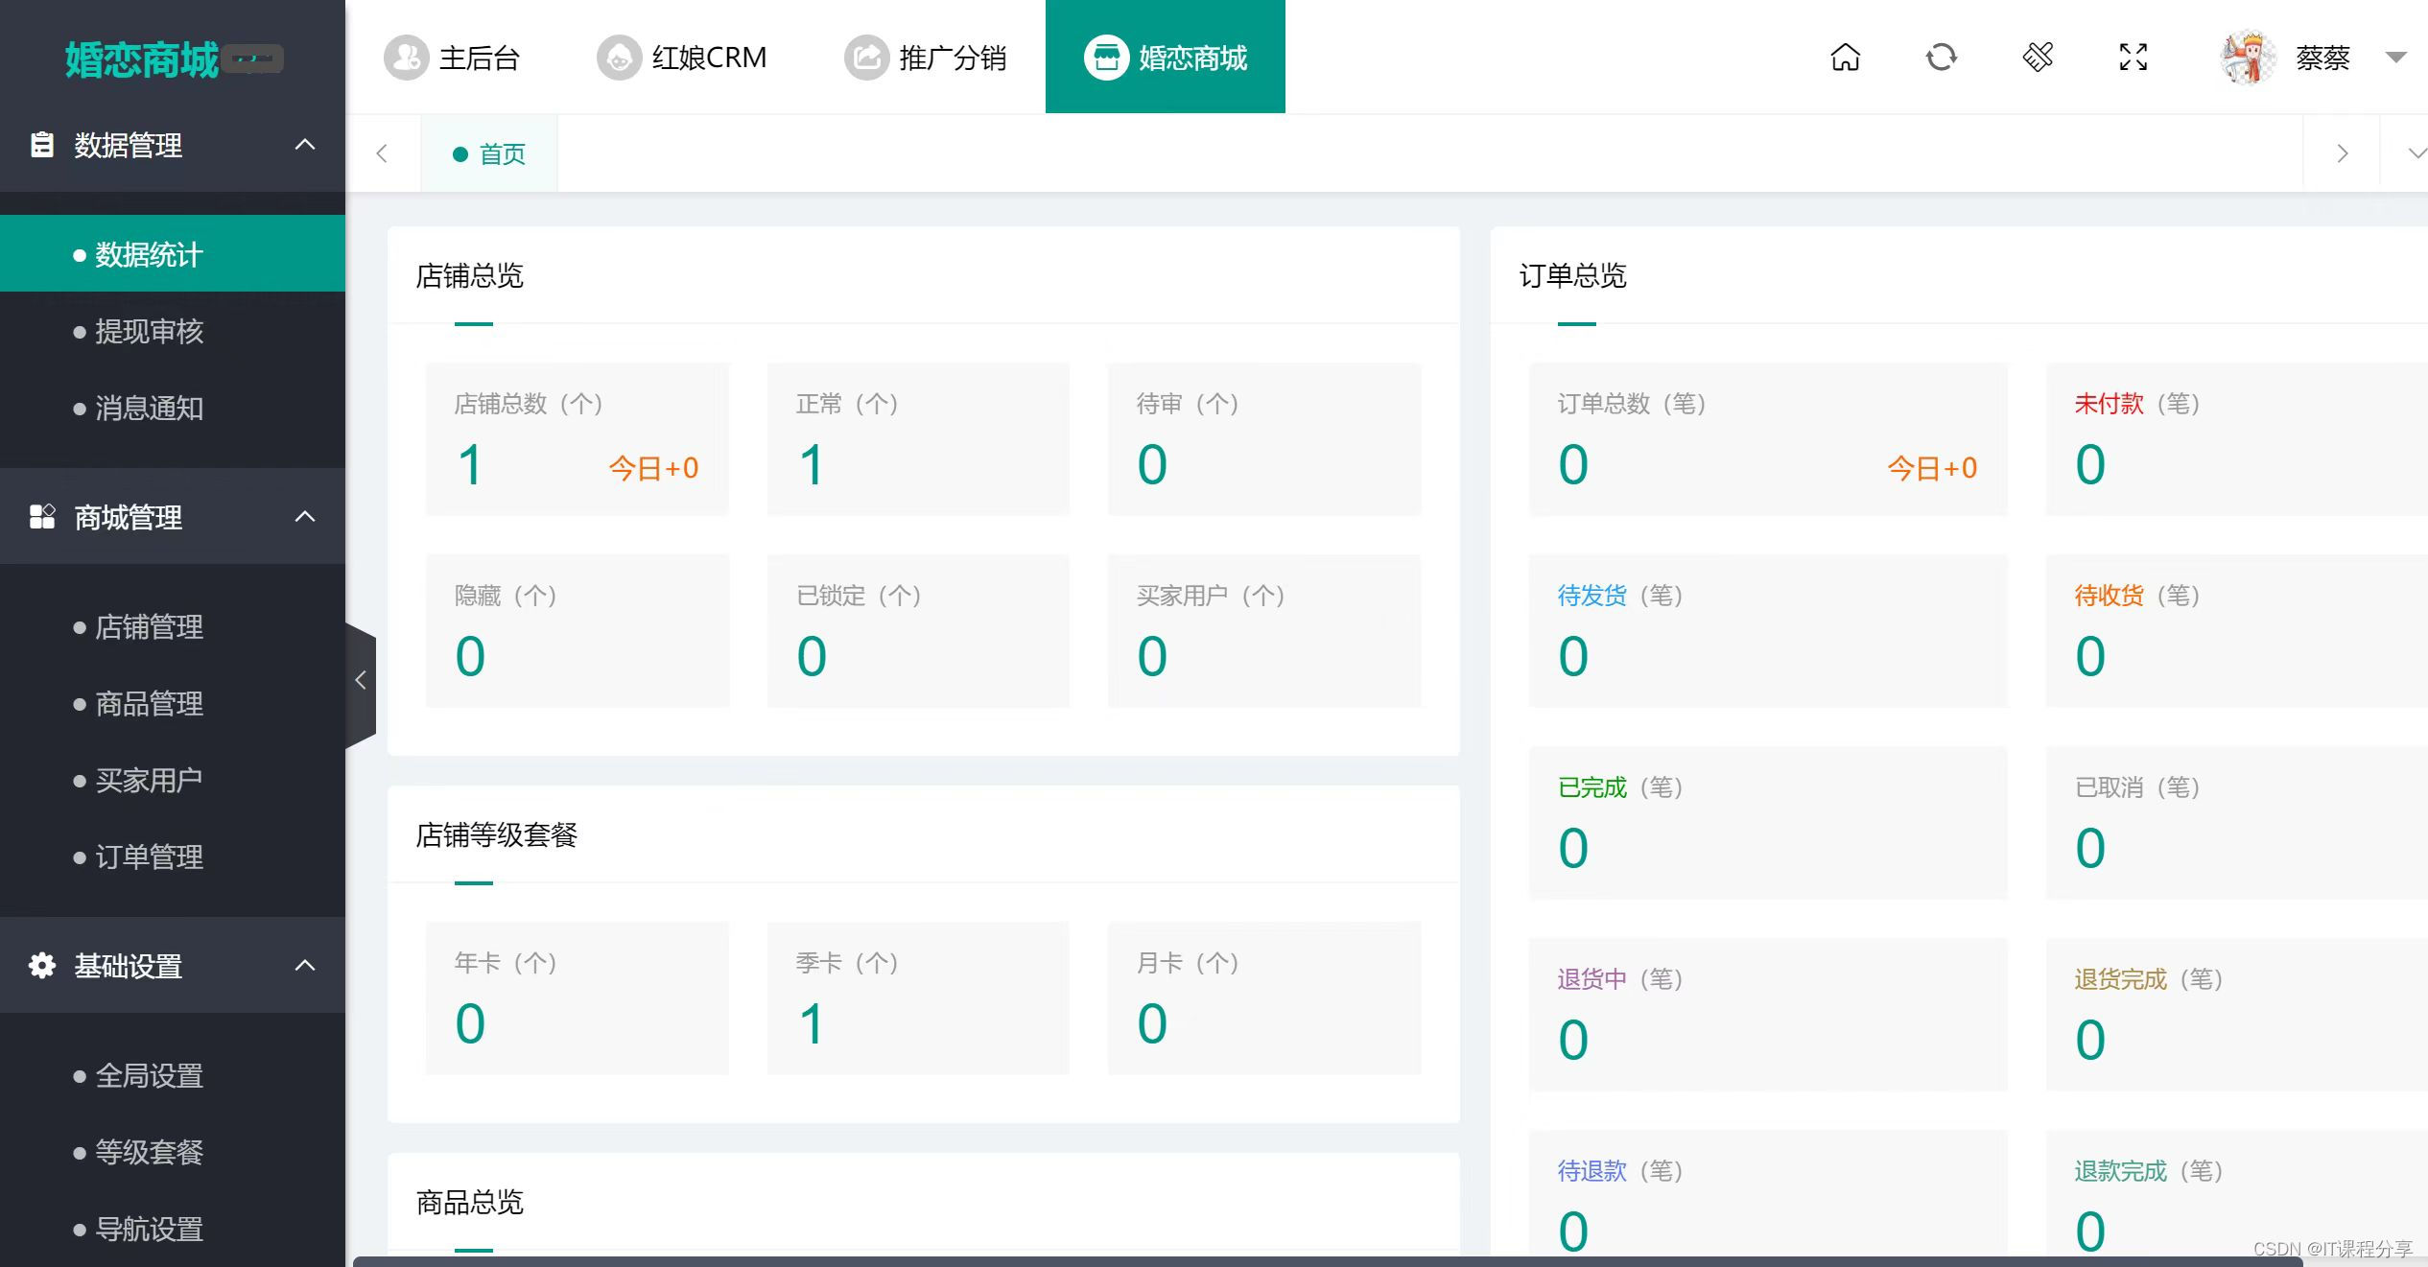Click the 店铺总数 stat card
Viewport: 2428px width, 1267px height.
(x=578, y=439)
